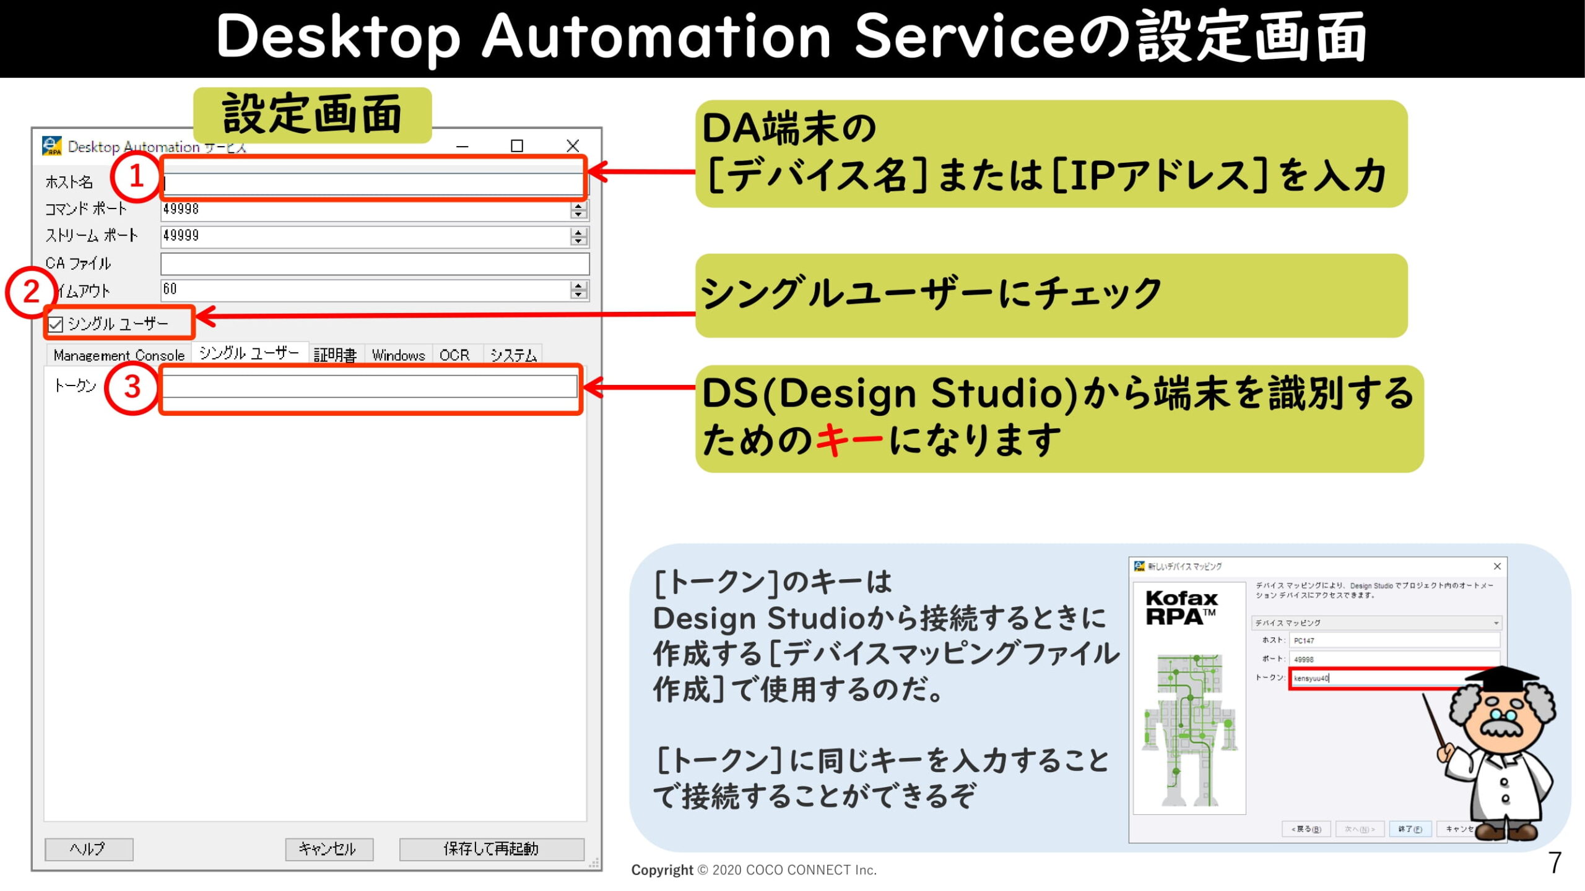The width and height of the screenshot is (1585, 891).
Task: Click the ポート field in device mapping dialog
Action: 1394,659
